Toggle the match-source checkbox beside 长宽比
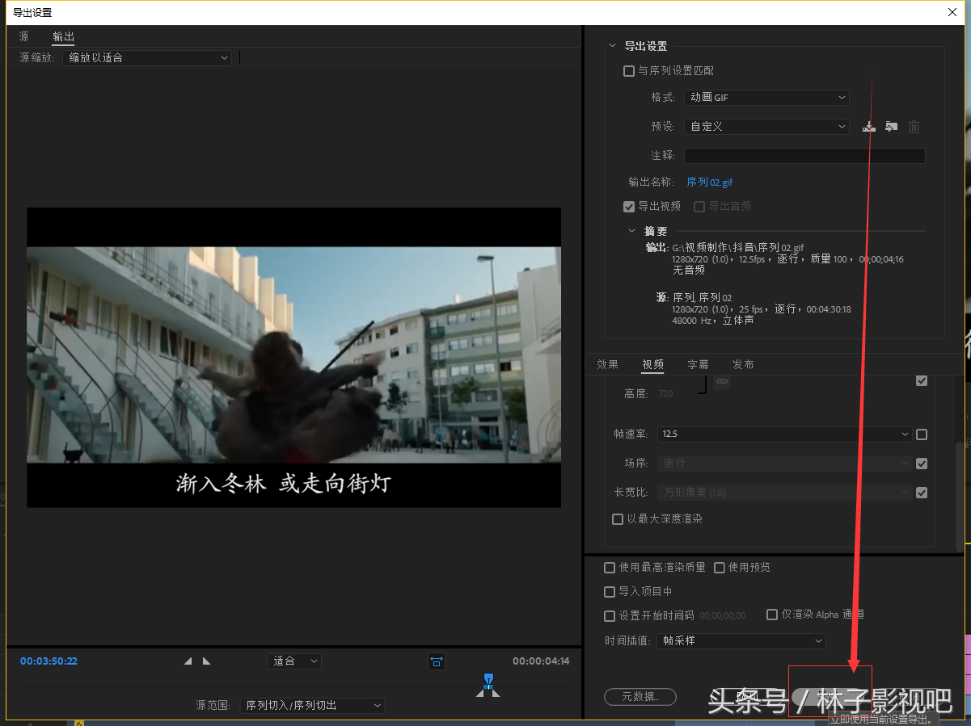971x726 pixels. (922, 493)
